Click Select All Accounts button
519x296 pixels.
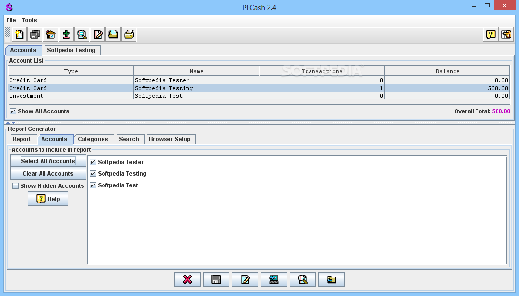point(48,161)
